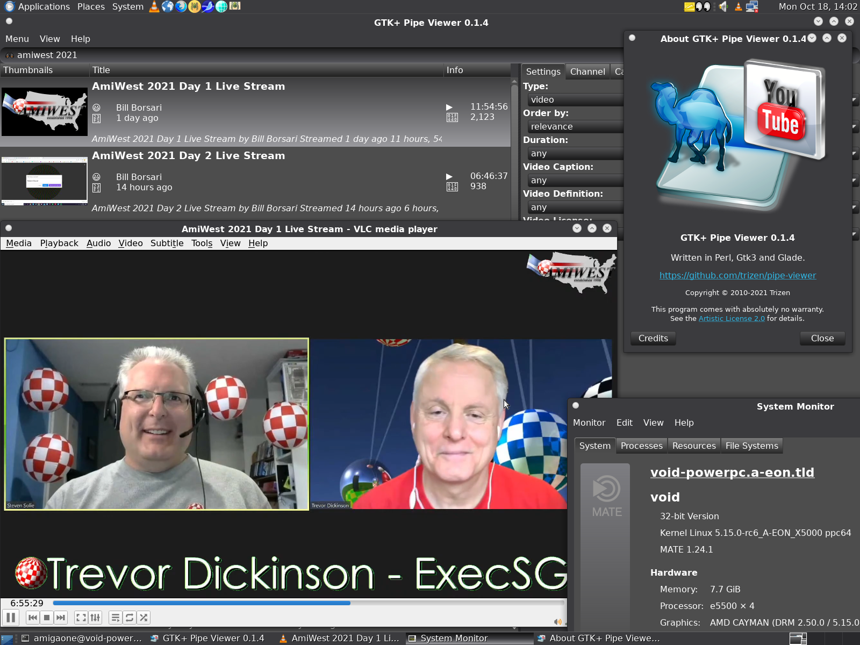Screen dimensions: 860x645
Task: Stop playback in VLC
Action: pyautogui.click(x=47, y=618)
